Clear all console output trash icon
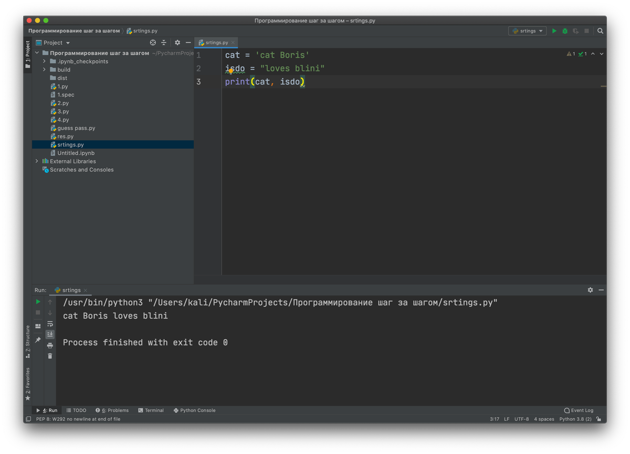The image size is (630, 454). [50, 356]
